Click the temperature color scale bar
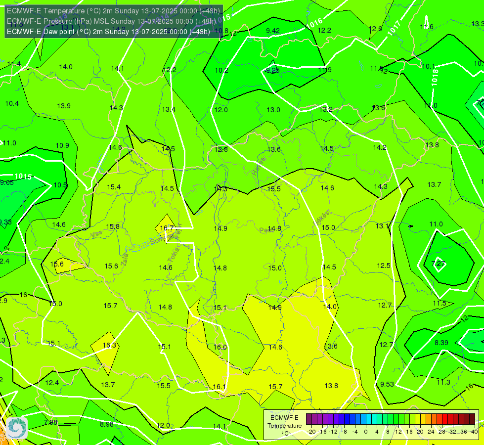 391,419
